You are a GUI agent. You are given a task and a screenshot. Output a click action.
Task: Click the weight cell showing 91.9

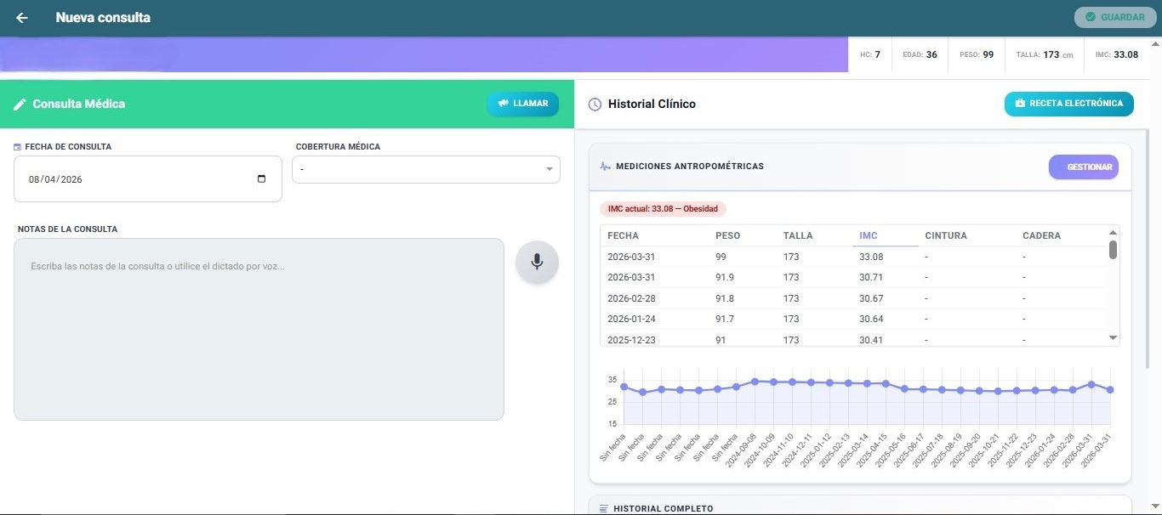725,278
